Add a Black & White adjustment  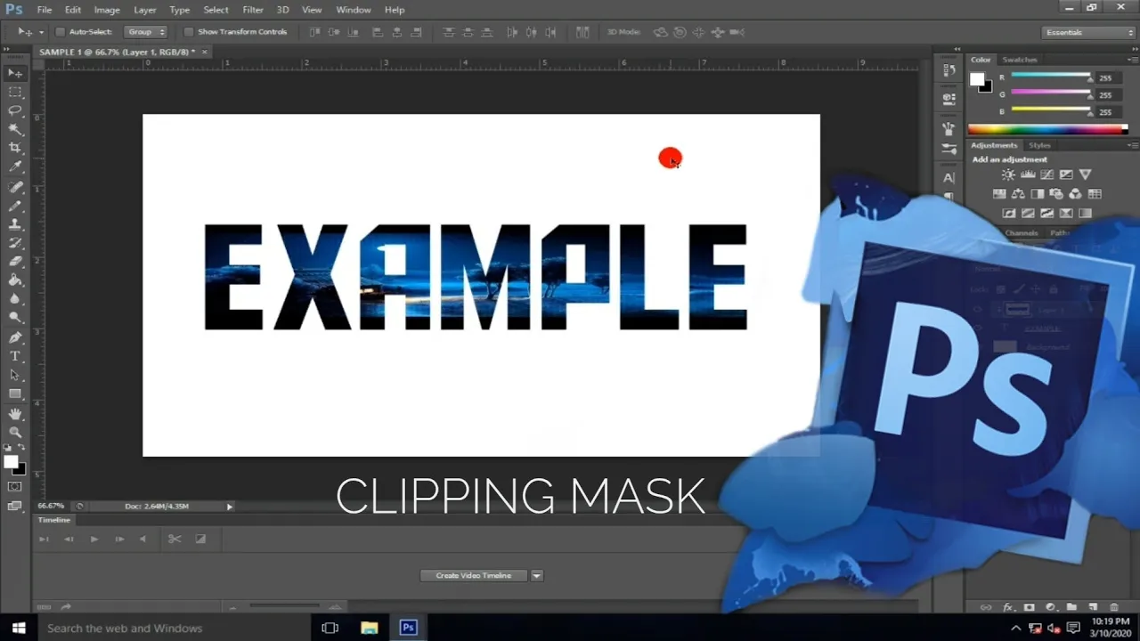tap(1038, 194)
